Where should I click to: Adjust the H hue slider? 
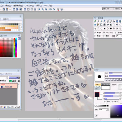pyautogui.click(x=112, y=93)
